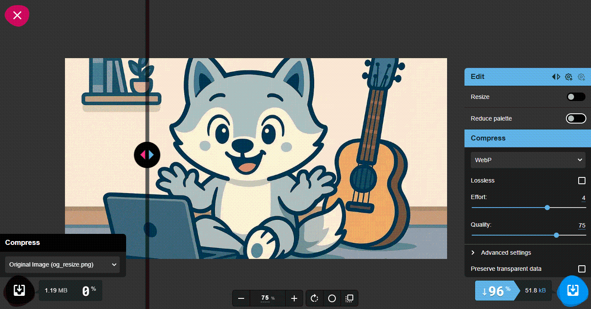Check the Lossless checkbox

[x=582, y=180]
